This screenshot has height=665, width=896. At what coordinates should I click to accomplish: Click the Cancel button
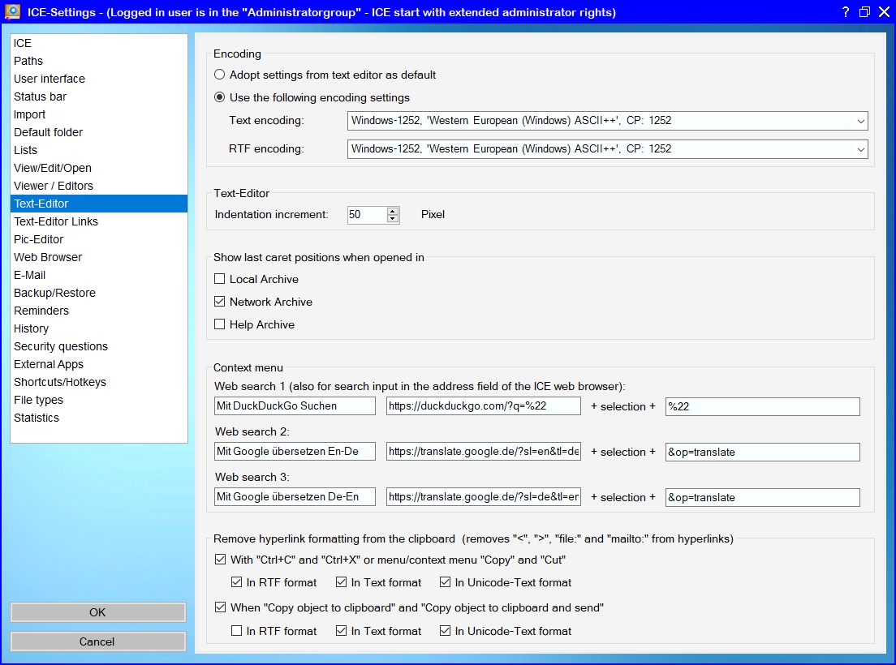click(97, 641)
